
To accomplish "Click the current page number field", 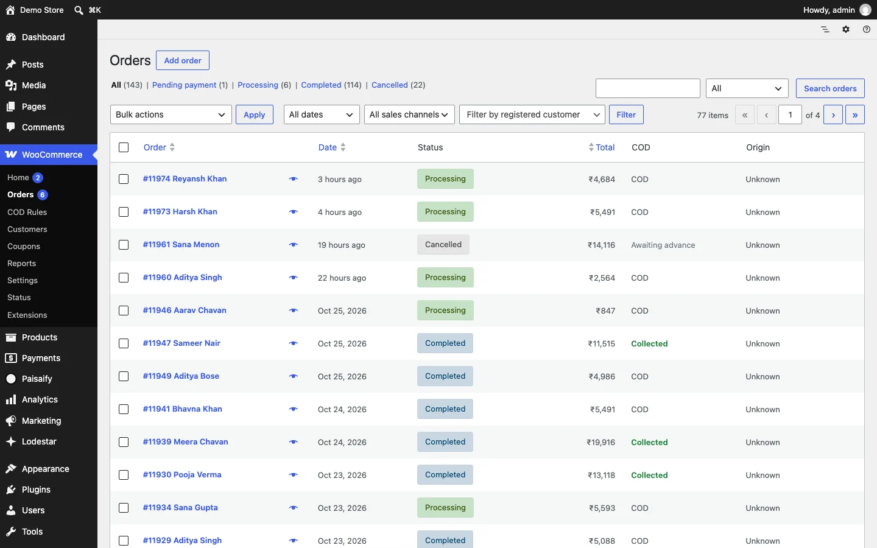I will pyautogui.click(x=791, y=114).
